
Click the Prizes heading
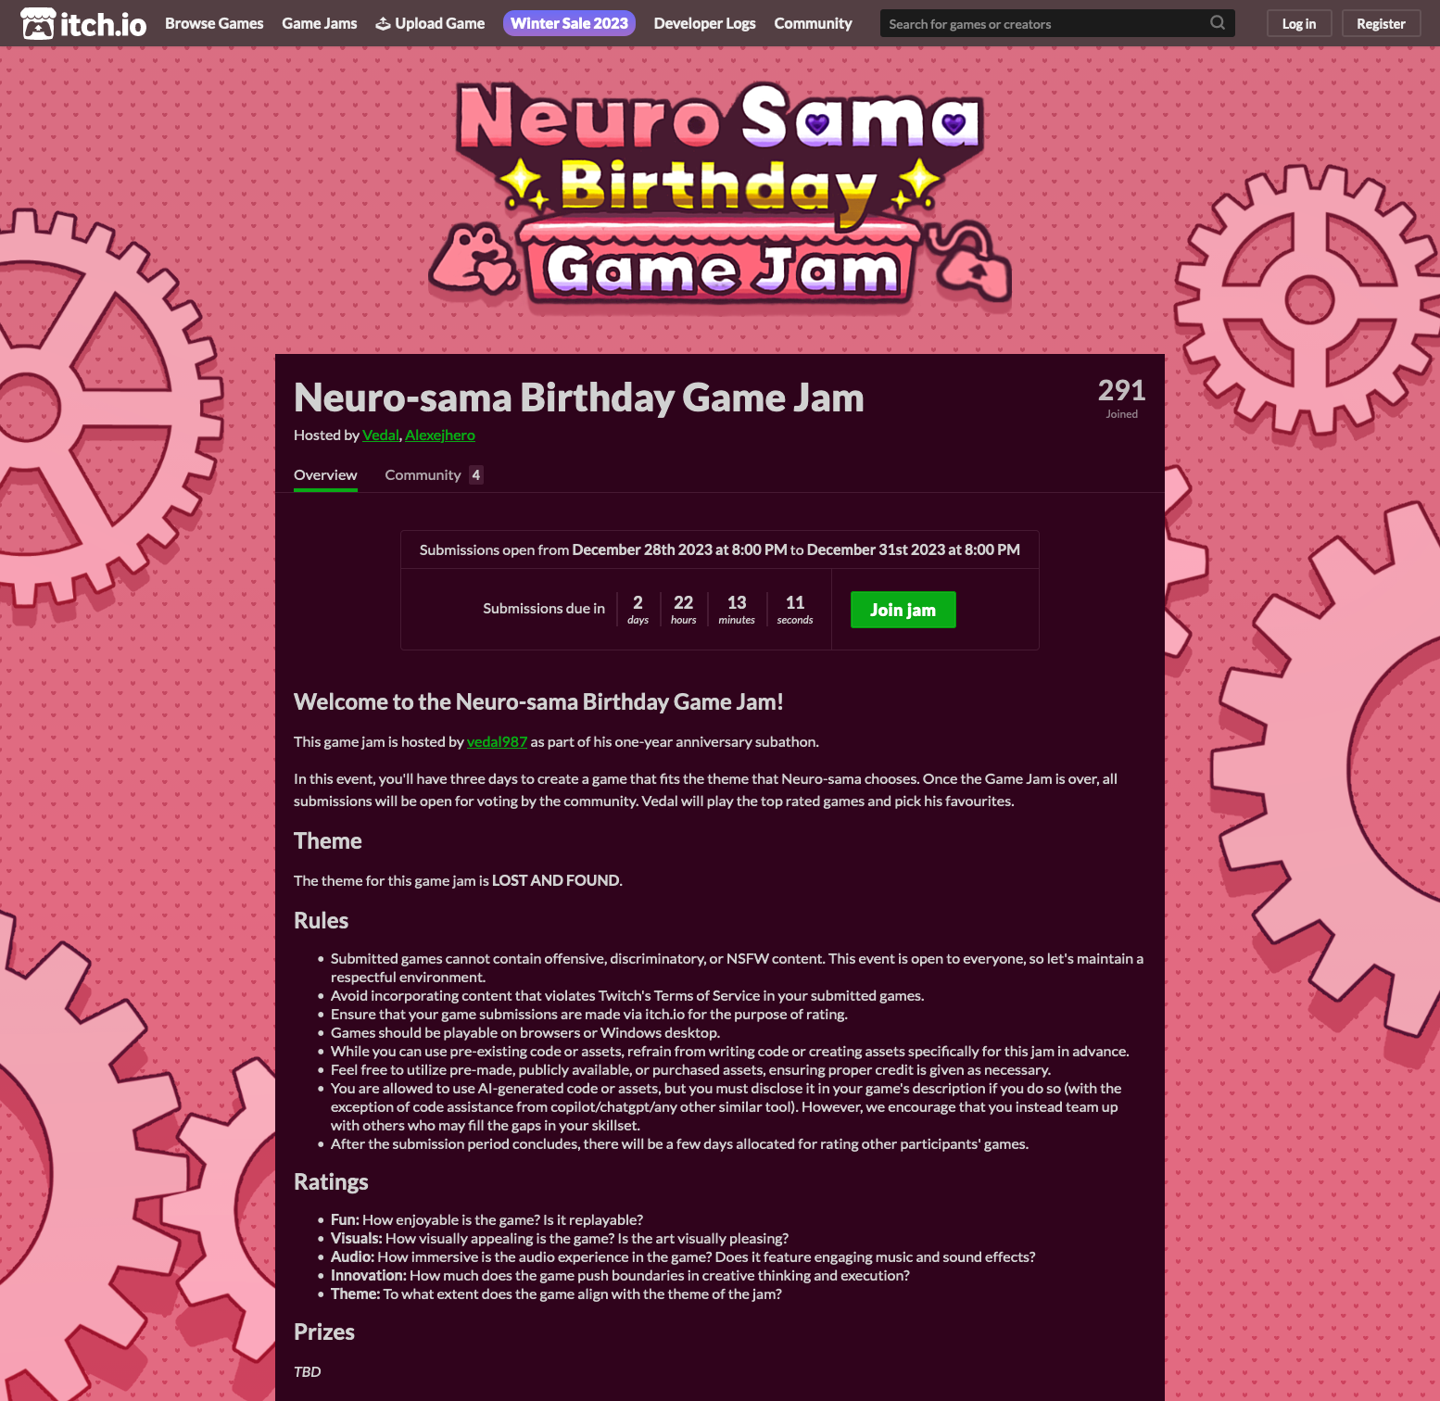(x=324, y=1332)
